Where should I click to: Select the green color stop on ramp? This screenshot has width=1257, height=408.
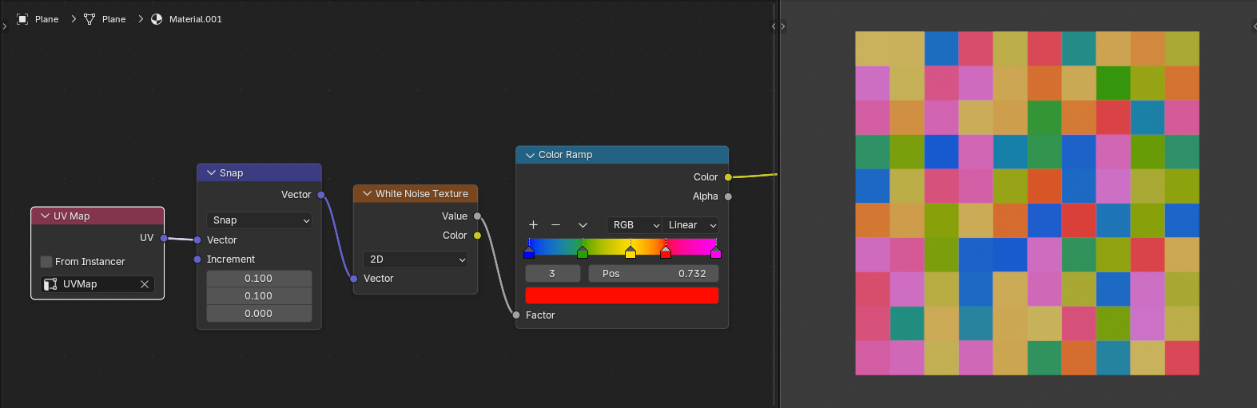(583, 252)
